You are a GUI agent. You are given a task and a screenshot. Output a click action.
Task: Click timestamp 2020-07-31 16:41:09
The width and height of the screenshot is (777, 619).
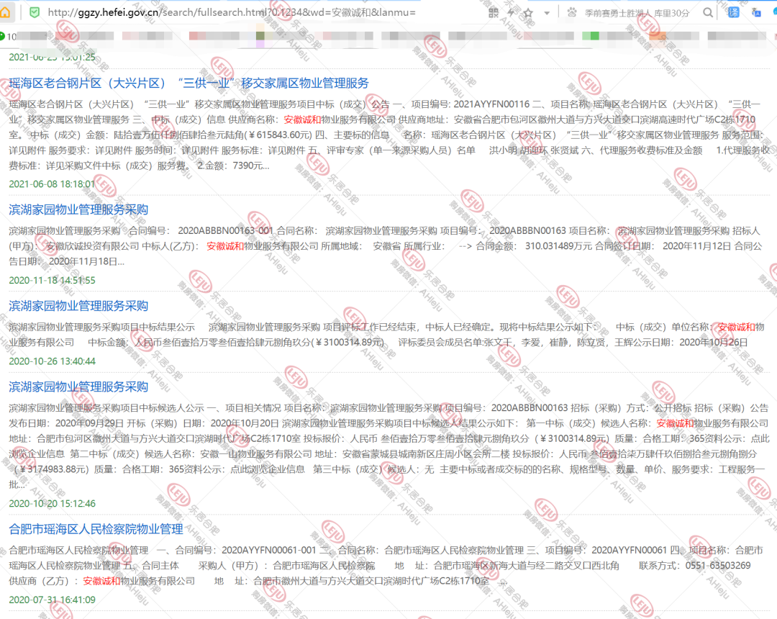coord(52,599)
